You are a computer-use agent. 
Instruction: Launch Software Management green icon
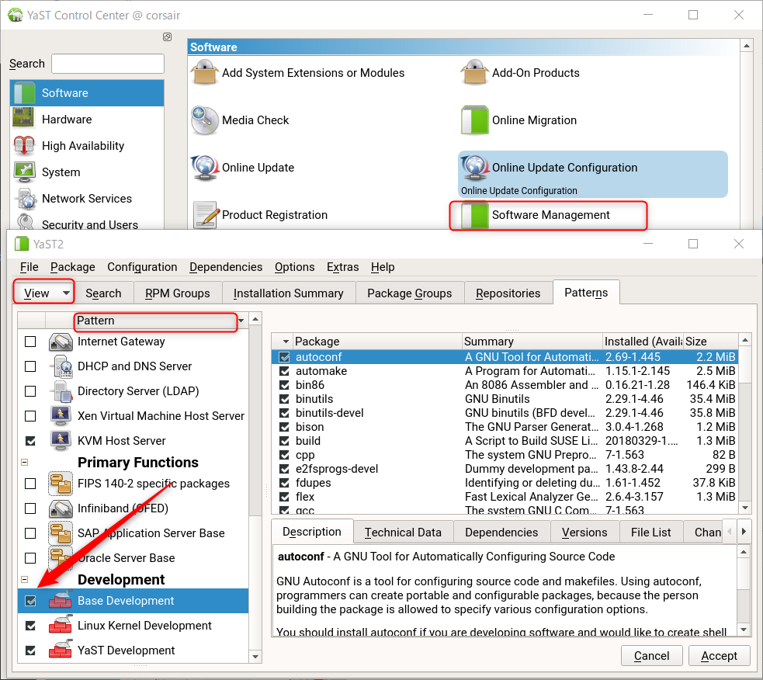tap(474, 215)
